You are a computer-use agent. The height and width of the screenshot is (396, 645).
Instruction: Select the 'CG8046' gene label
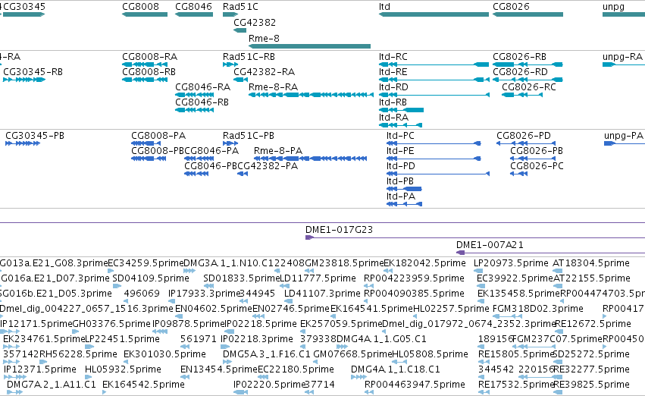[x=193, y=7]
